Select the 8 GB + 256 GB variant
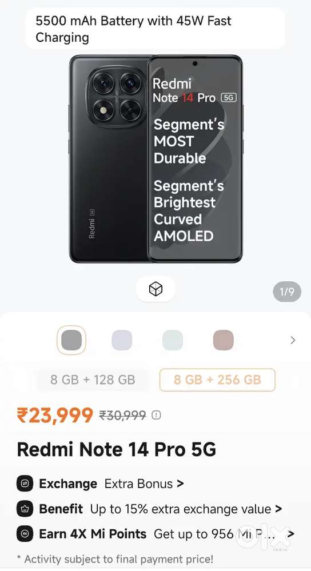311x571 pixels. [x=217, y=380]
